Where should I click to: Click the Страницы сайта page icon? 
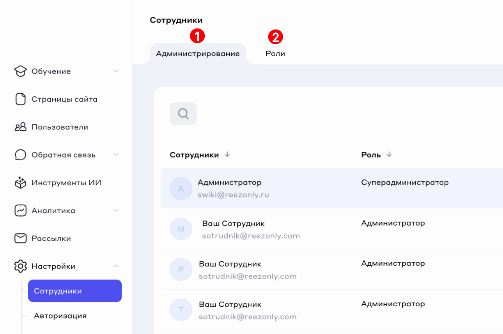click(x=20, y=99)
